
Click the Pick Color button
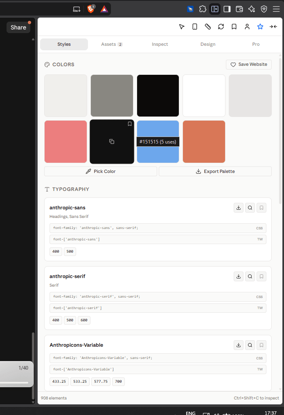[x=101, y=171]
